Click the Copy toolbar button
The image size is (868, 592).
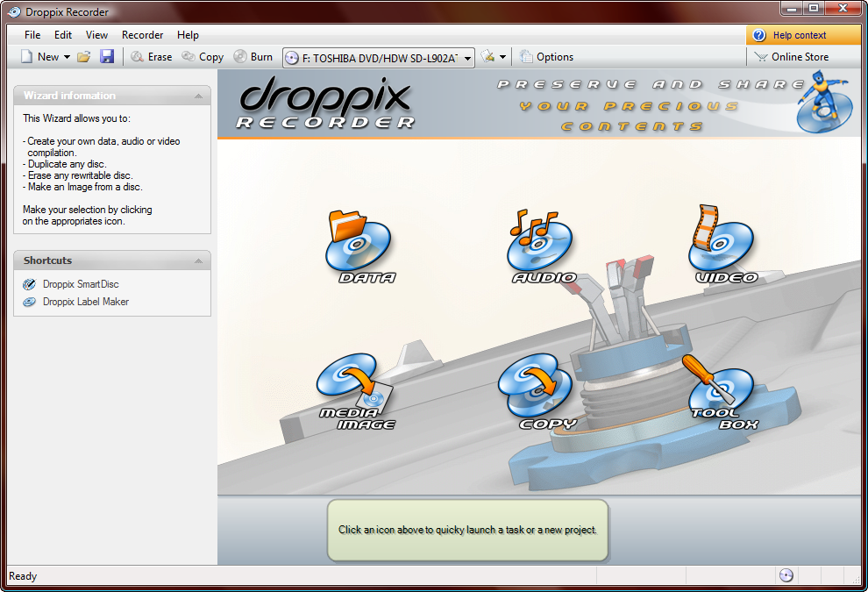click(203, 56)
